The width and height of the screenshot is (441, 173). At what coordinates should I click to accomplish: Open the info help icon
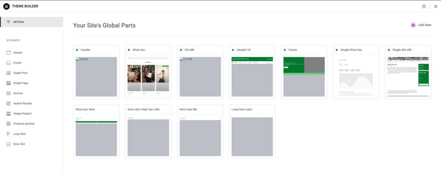point(424,6)
